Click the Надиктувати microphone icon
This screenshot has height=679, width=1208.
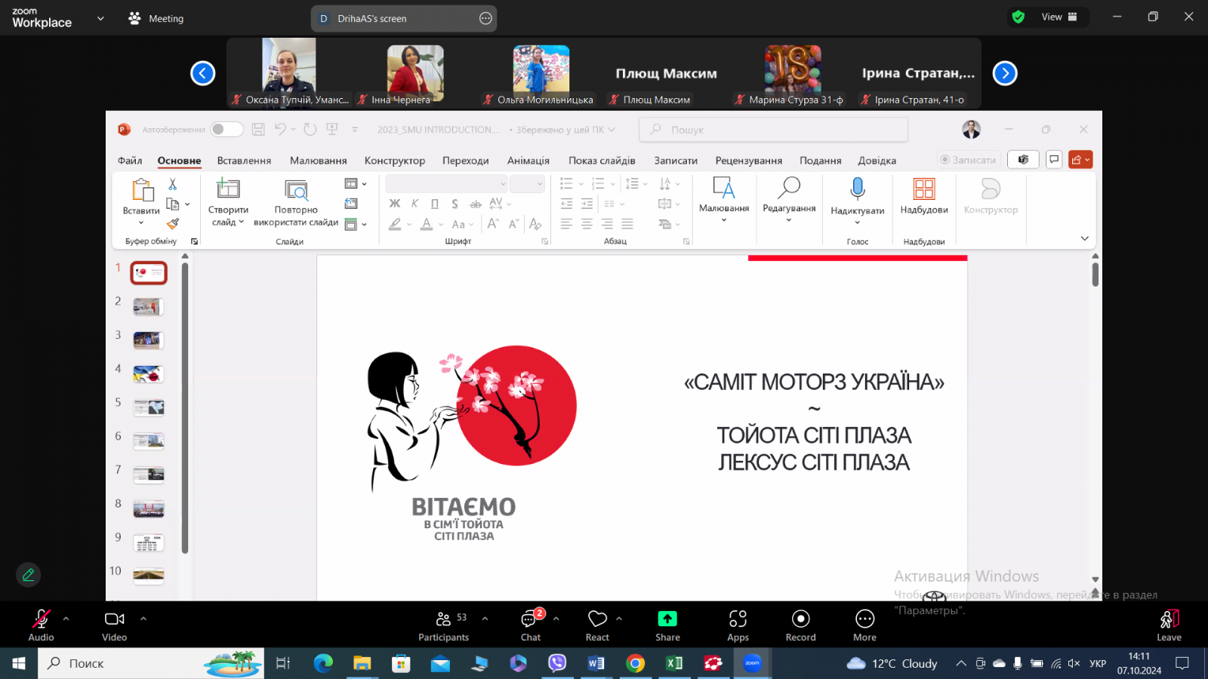(858, 189)
